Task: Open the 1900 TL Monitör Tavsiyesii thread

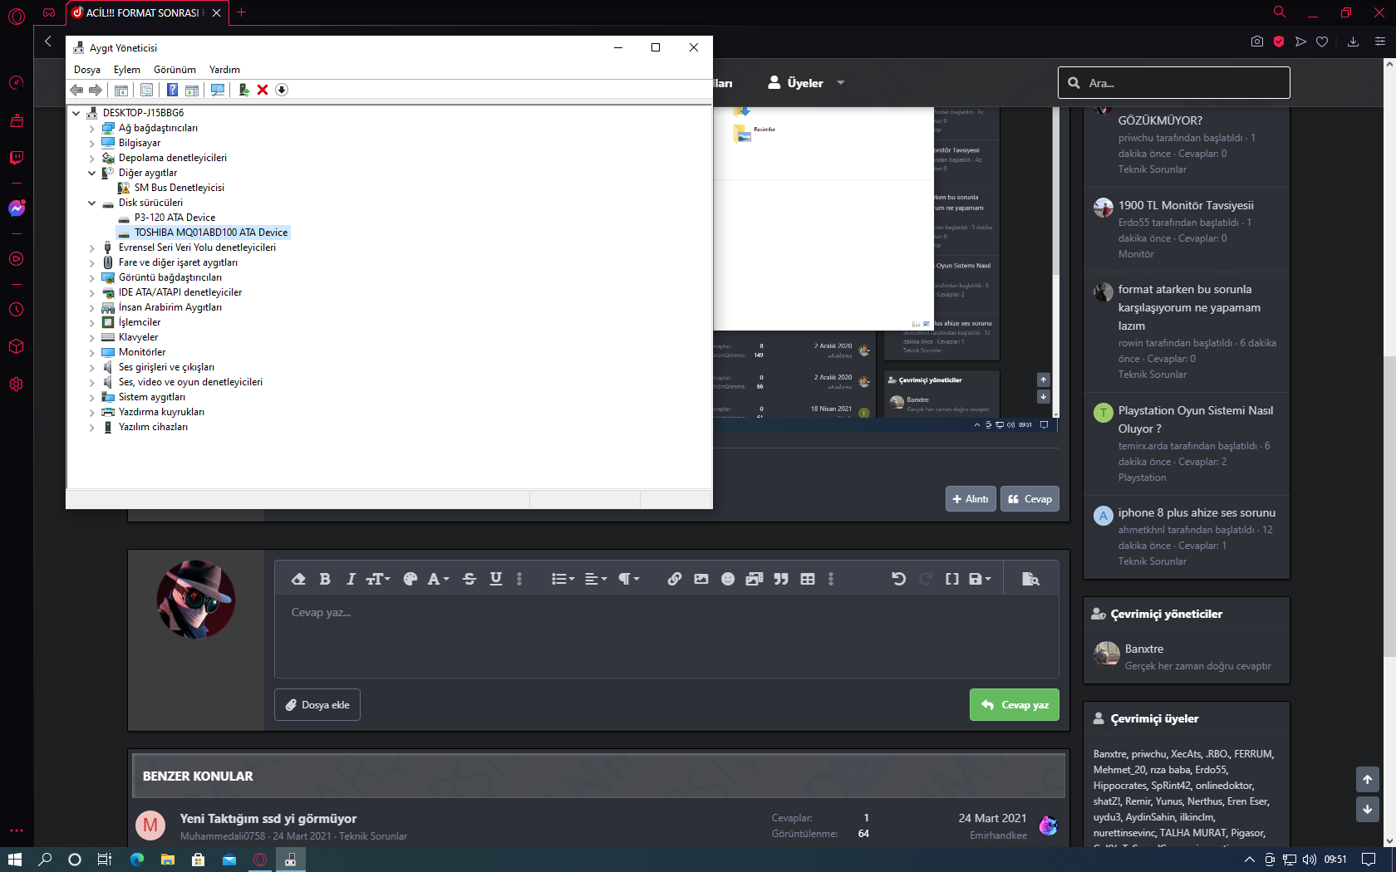Action: point(1186,205)
